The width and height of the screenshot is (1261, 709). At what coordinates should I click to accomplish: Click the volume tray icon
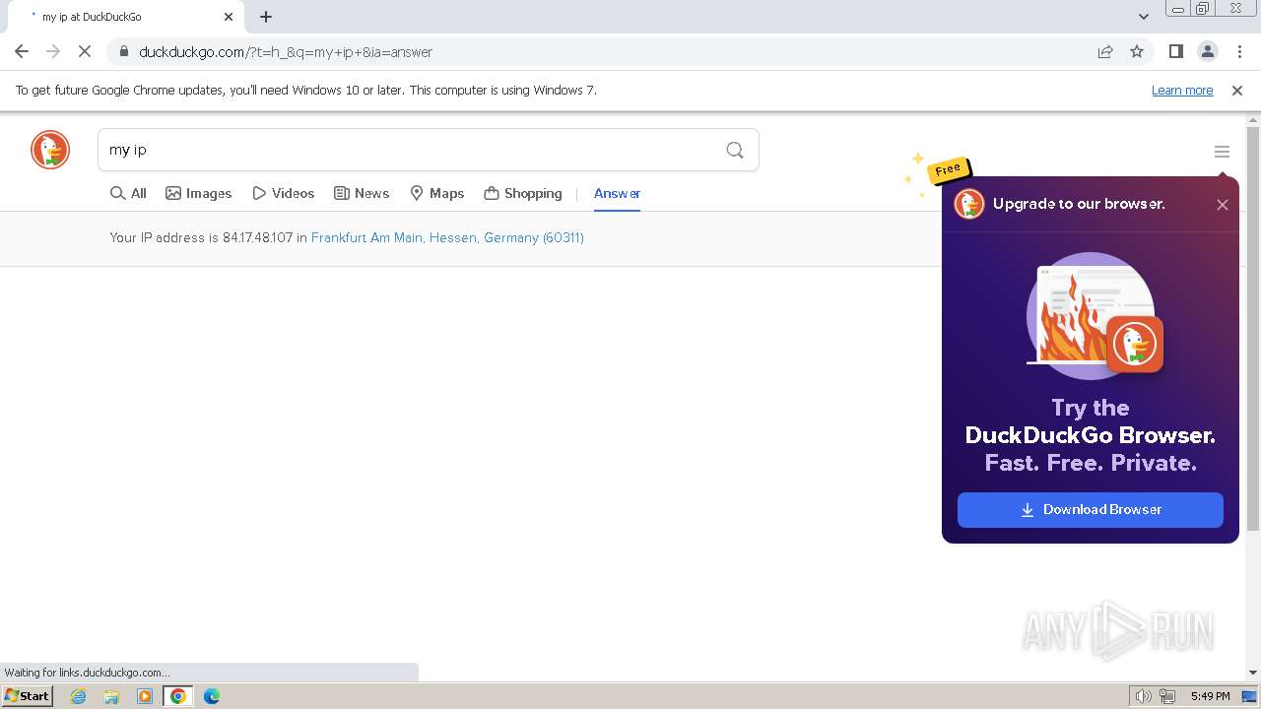tap(1143, 696)
